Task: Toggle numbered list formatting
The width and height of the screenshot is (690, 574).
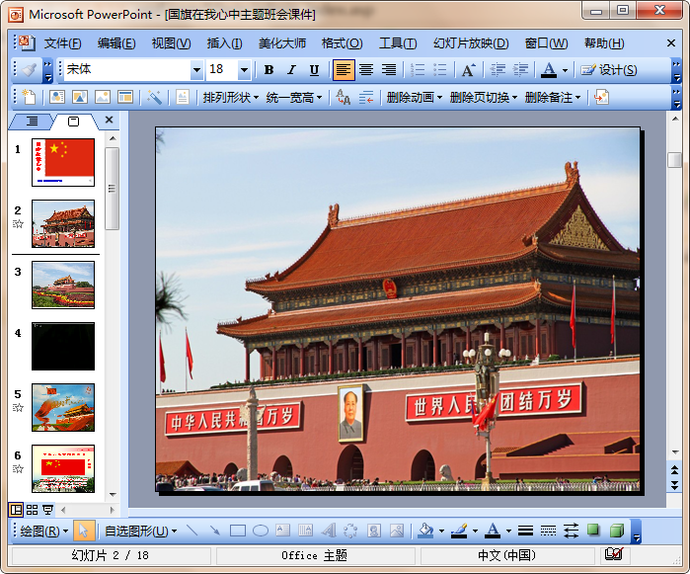Action: pyautogui.click(x=418, y=70)
